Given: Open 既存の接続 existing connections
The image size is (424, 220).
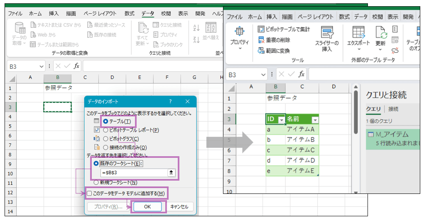Looking at the screenshot, I should (102, 34).
